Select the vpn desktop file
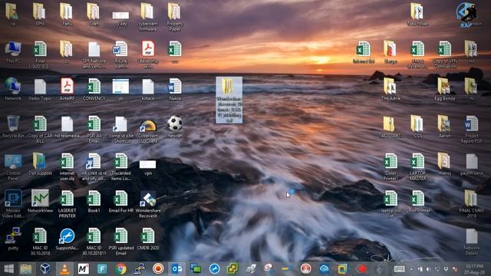 click(148, 167)
